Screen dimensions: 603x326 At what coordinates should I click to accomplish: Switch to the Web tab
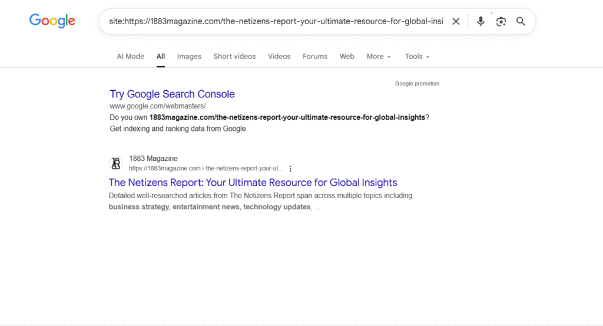347,57
